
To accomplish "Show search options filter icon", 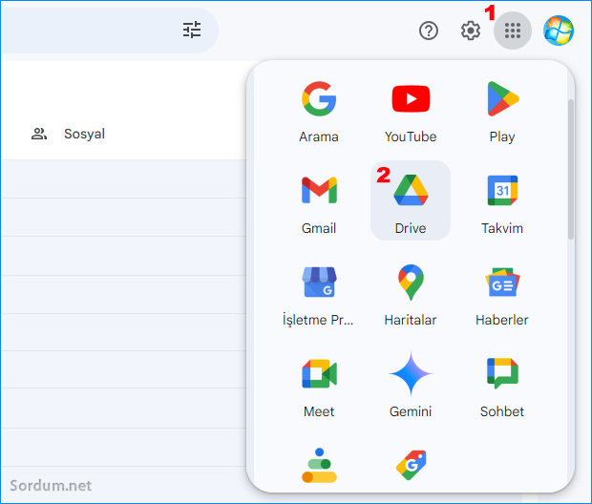I will click(192, 30).
